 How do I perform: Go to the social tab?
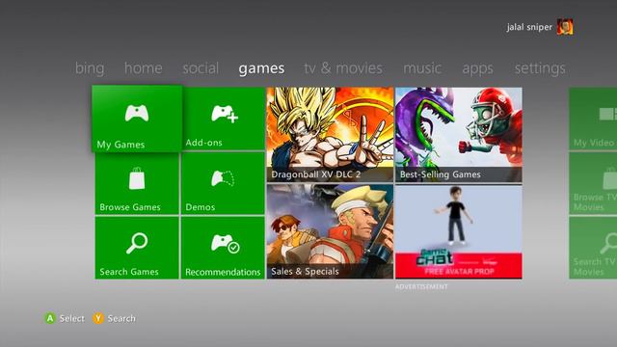(201, 68)
